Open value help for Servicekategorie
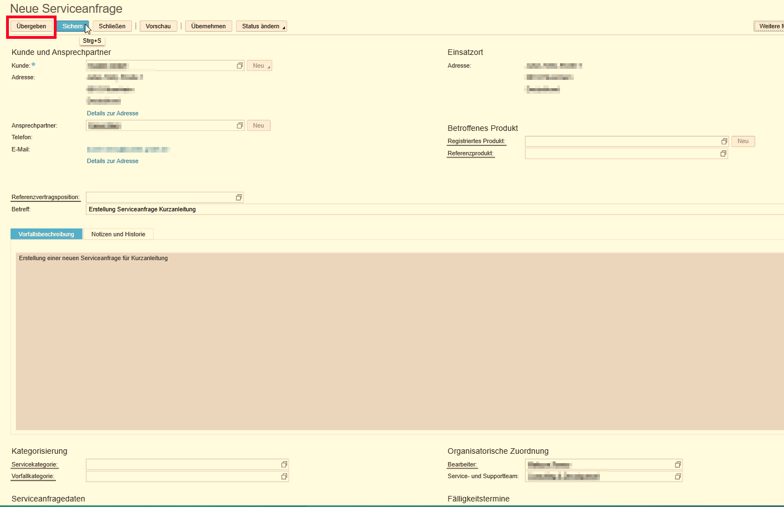This screenshot has height=507, width=784. coord(284,464)
